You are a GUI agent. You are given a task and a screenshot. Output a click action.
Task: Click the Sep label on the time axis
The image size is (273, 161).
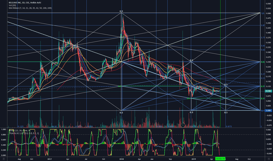click(x=170, y=159)
